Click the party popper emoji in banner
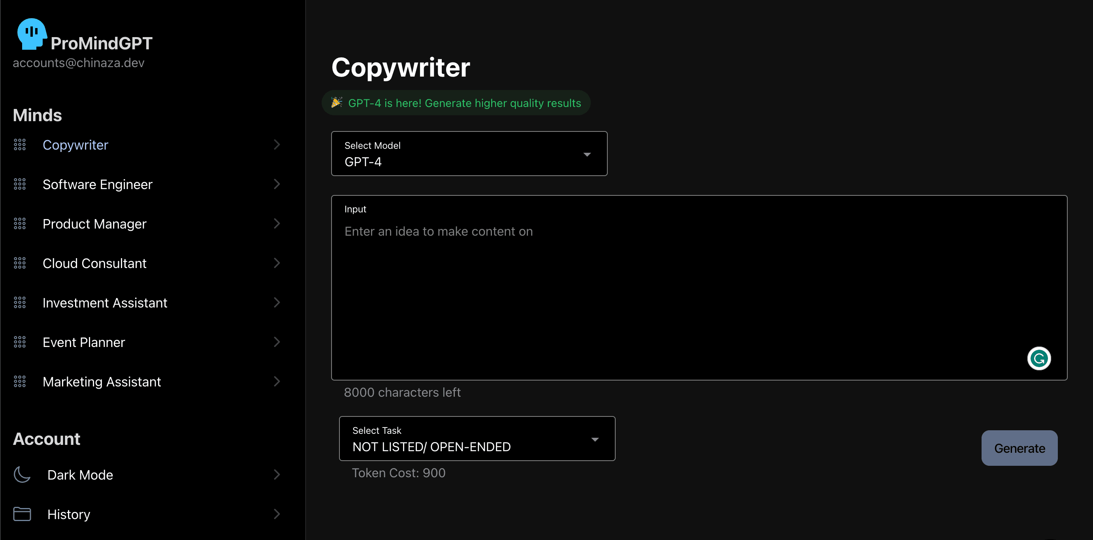The image size is (1093, 540). [336, 103]
